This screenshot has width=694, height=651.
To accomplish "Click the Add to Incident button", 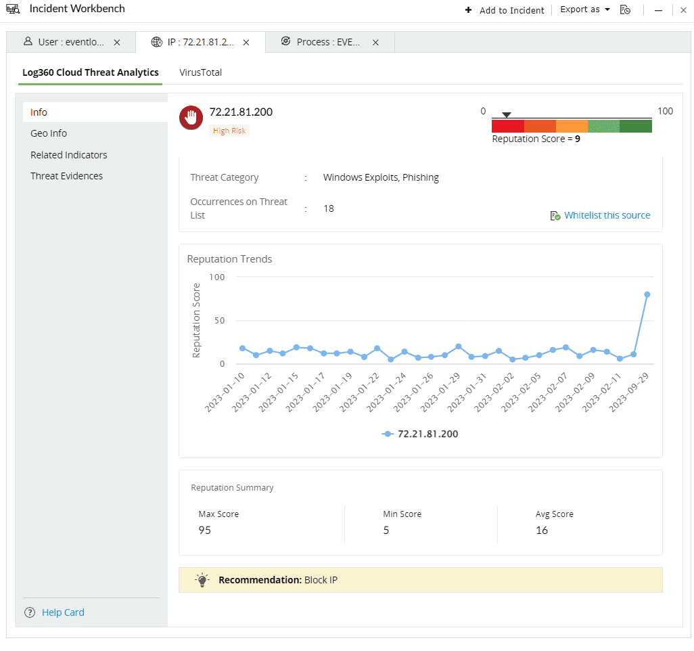I will pyautogui.click(x=504, y=10).
